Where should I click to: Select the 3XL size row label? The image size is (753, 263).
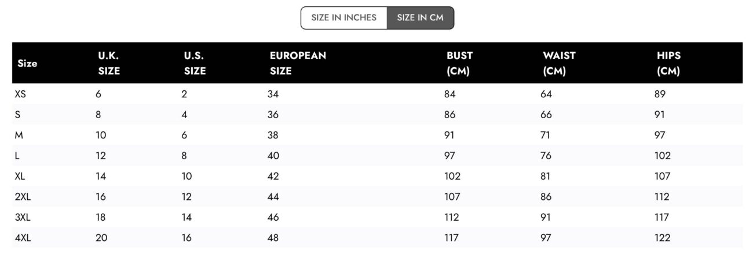coord(23,217)
